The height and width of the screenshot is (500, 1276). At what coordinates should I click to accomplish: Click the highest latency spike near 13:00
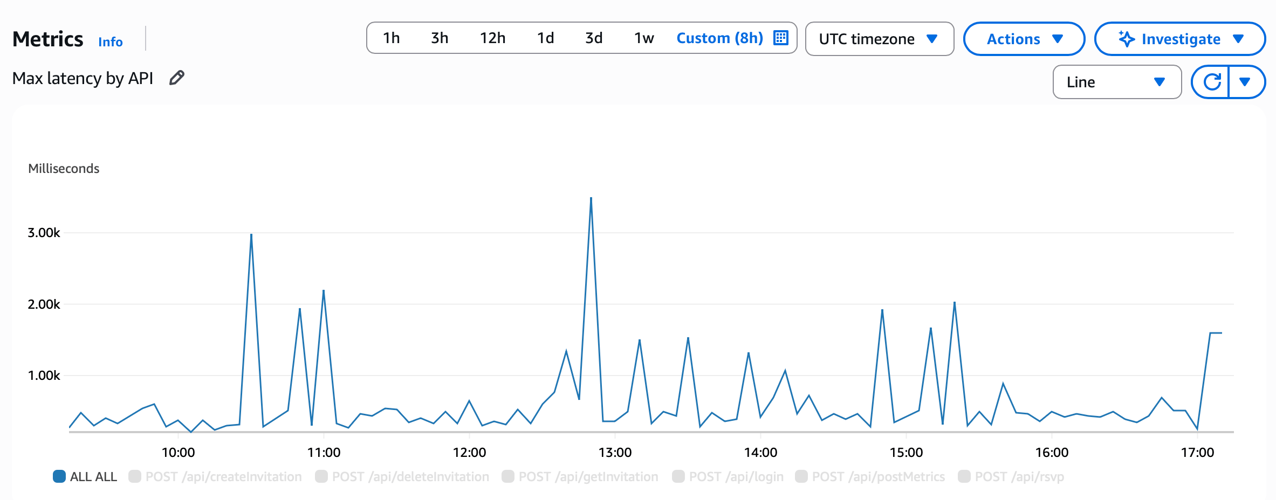pos(591,198)
